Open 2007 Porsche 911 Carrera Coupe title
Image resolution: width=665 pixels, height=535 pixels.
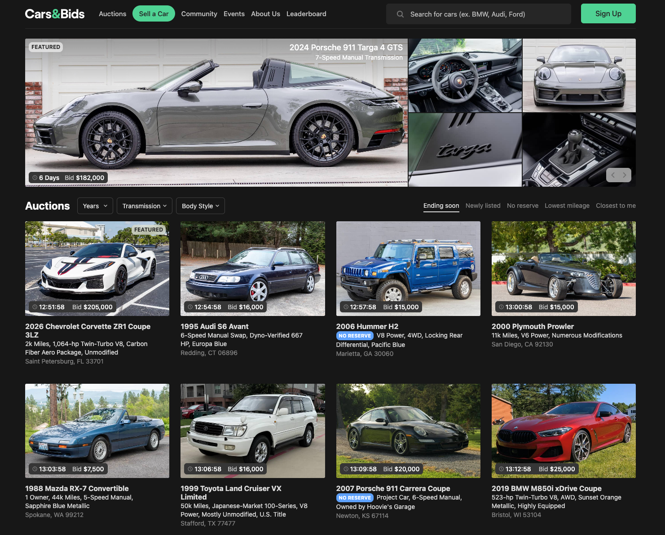(x=393, y=488)
